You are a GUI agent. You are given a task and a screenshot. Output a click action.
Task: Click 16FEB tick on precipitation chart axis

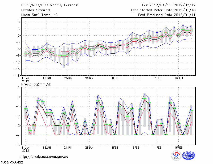(x=178, y=147)
